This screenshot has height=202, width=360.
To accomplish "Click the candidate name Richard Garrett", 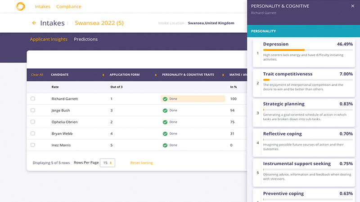I will click(64, 99).
